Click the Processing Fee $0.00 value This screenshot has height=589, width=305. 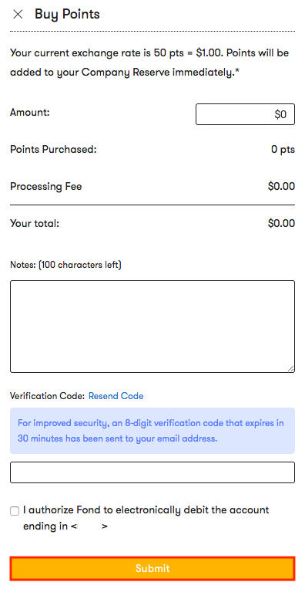click(x=281, y=186)
